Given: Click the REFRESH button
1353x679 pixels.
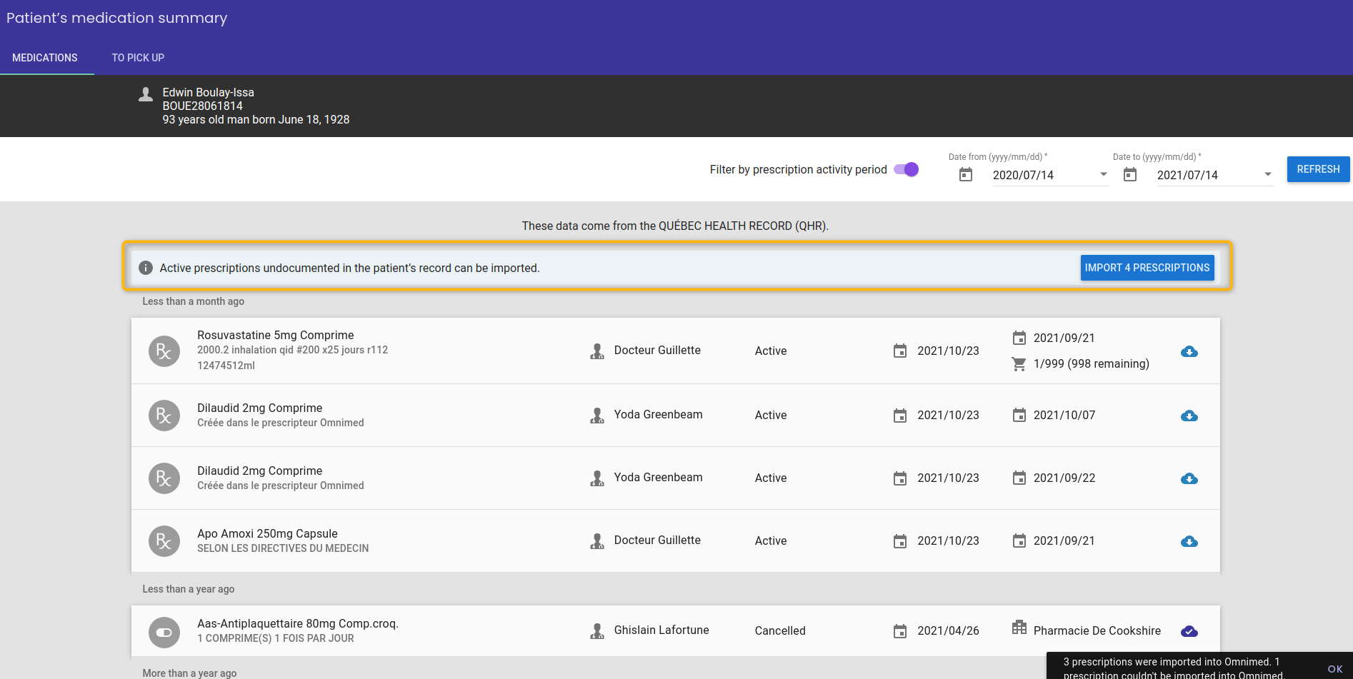Looking at the screenshot, I should pyautogui.click(x=1319, y=169).
